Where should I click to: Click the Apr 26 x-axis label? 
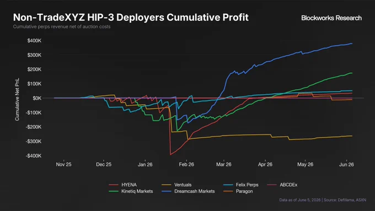(x=265, y=164)
